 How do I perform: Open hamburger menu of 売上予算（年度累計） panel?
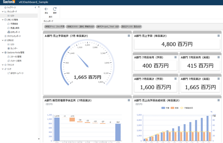click(219, 36)
